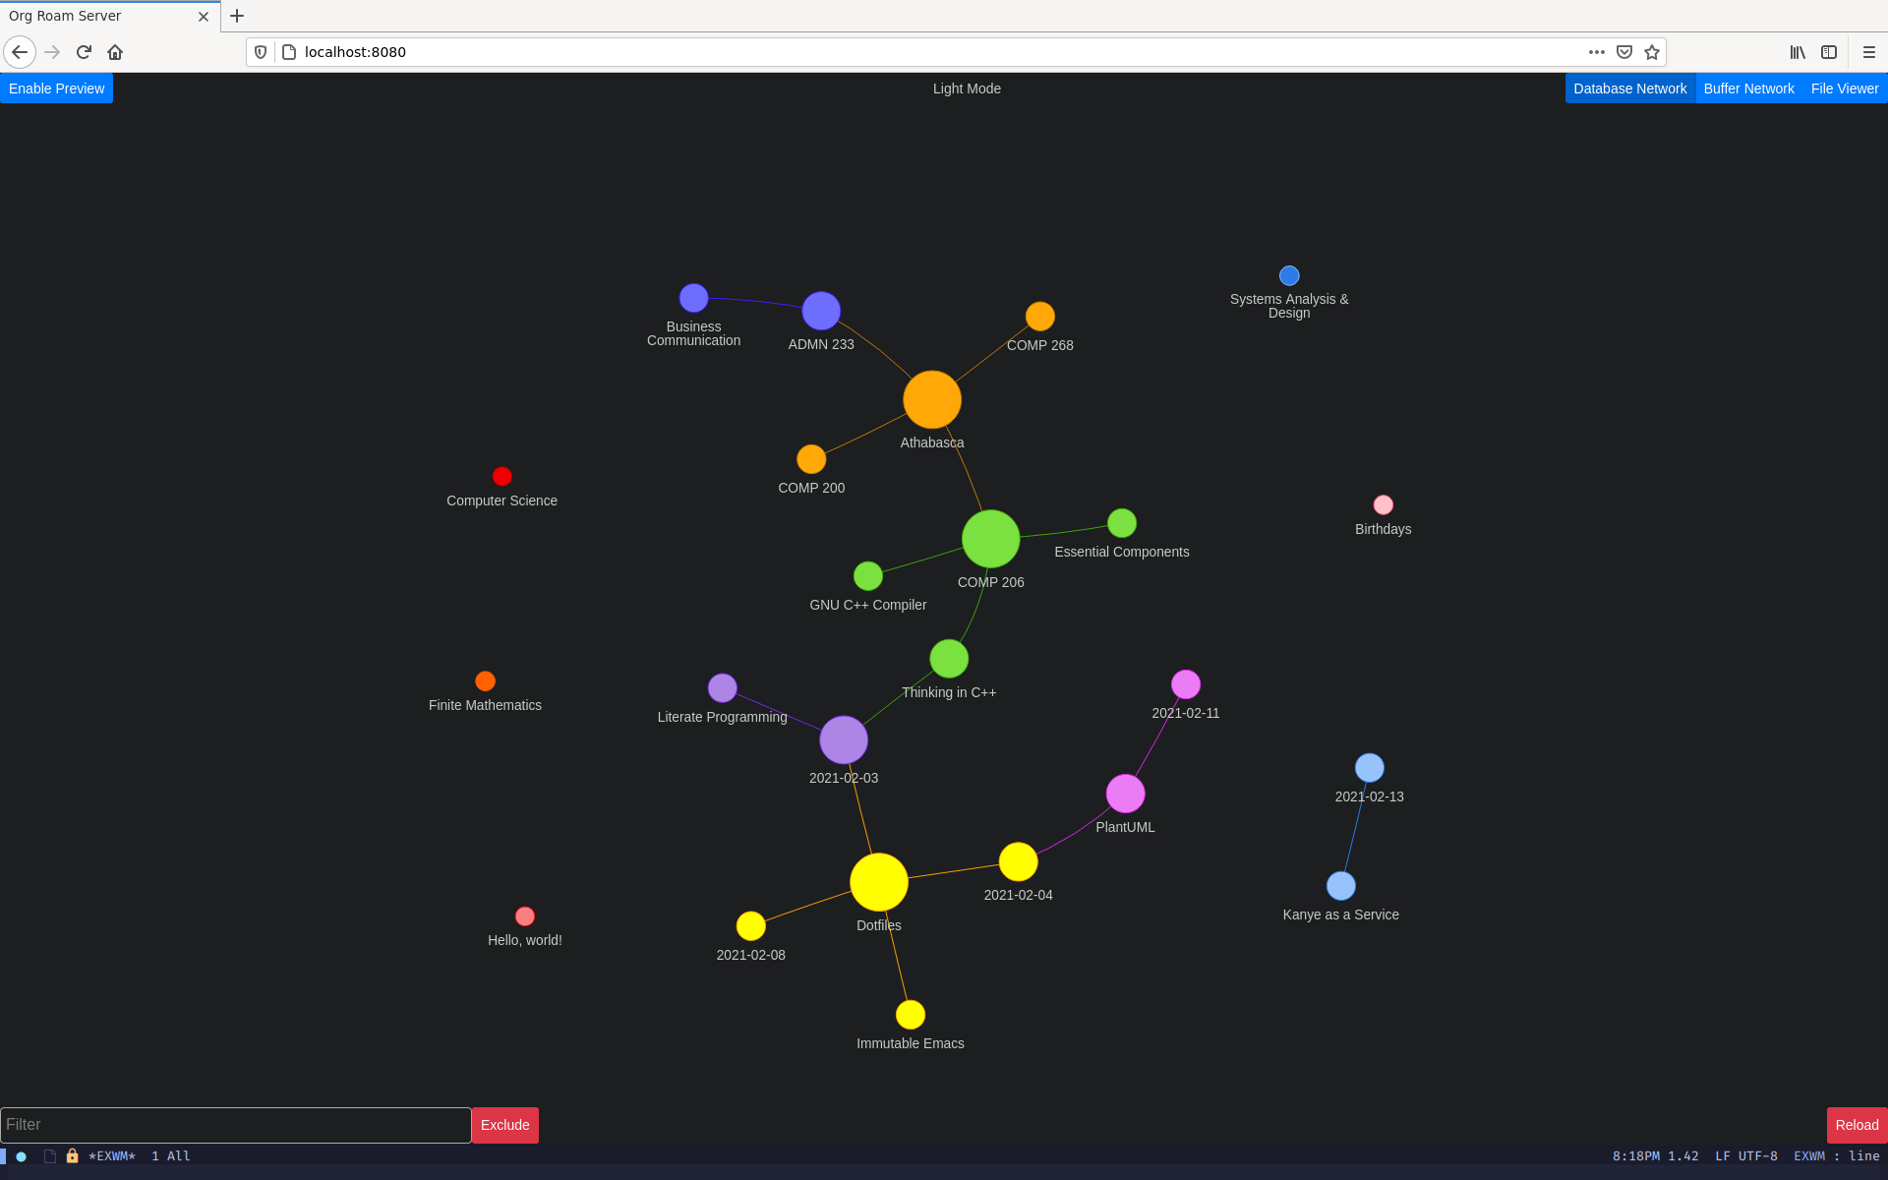Click the PlantUML pink node
The width and height of the screenshot is (1888, 1180).
(1128, 794)
